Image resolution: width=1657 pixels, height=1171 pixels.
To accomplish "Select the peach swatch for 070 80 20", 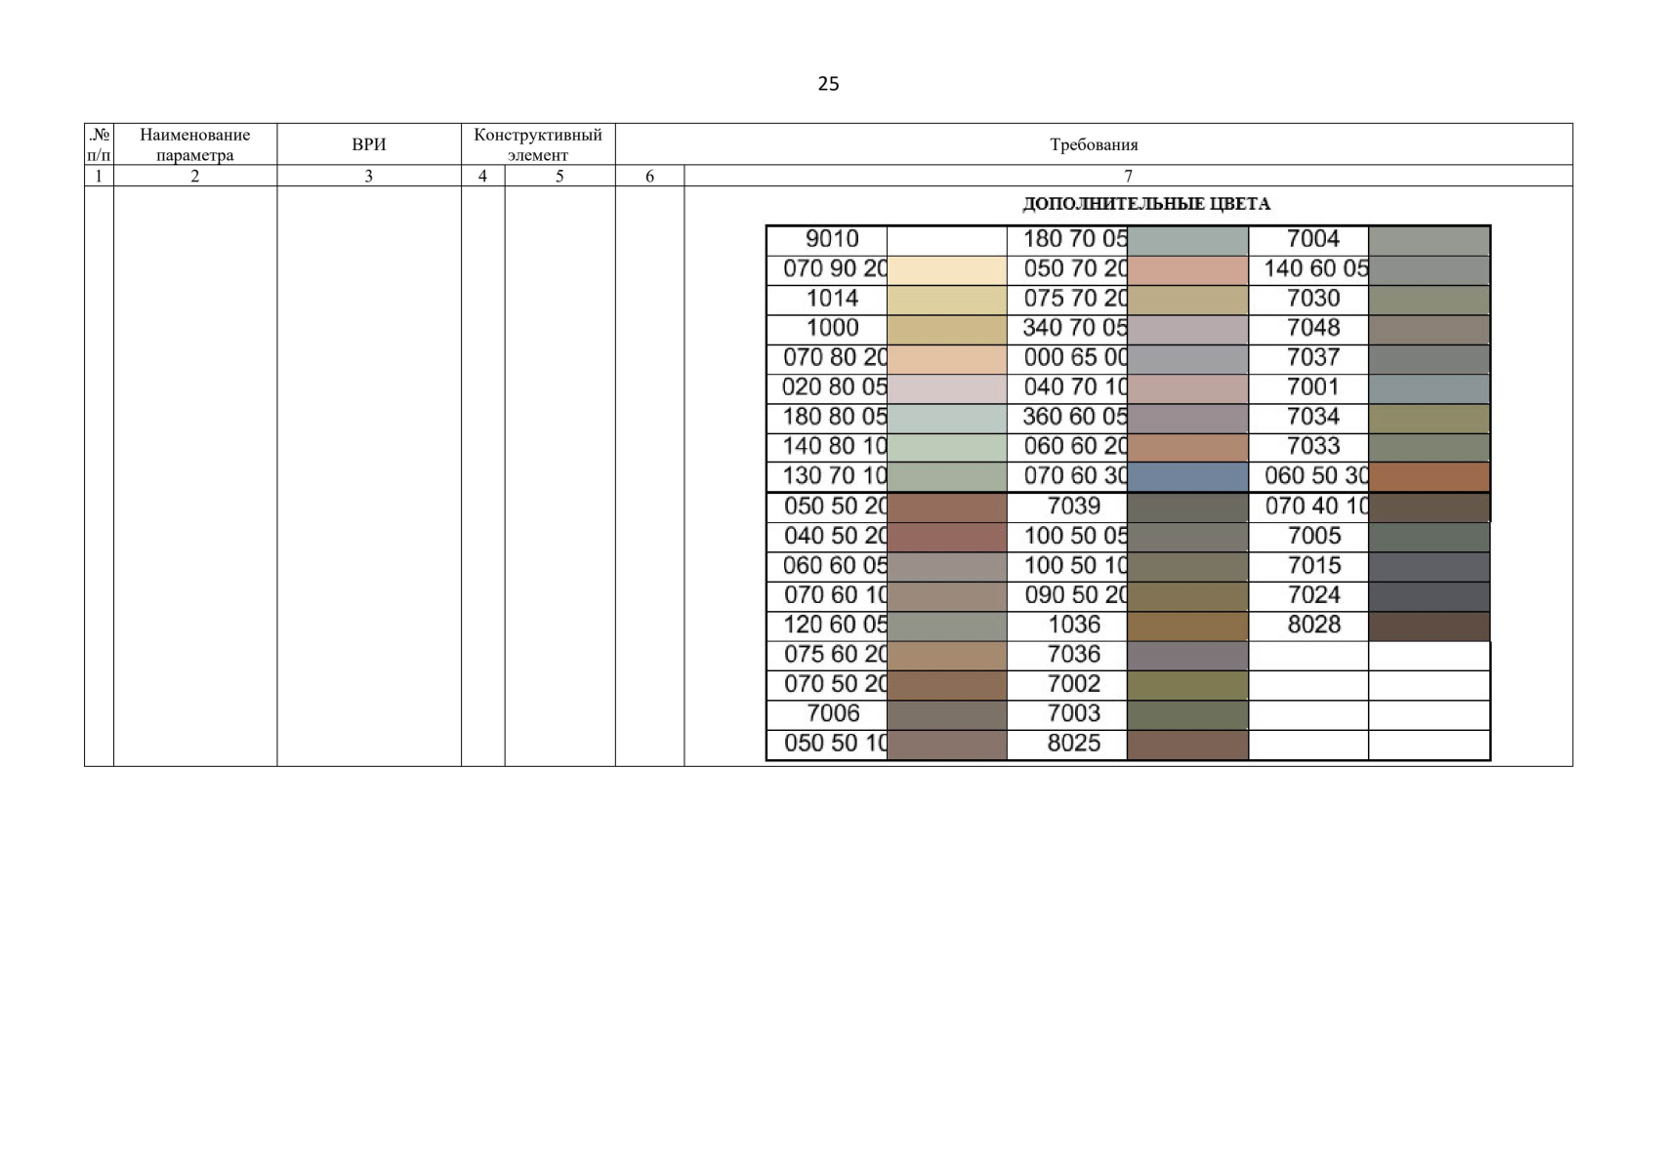I will click(x=946, y=359).
